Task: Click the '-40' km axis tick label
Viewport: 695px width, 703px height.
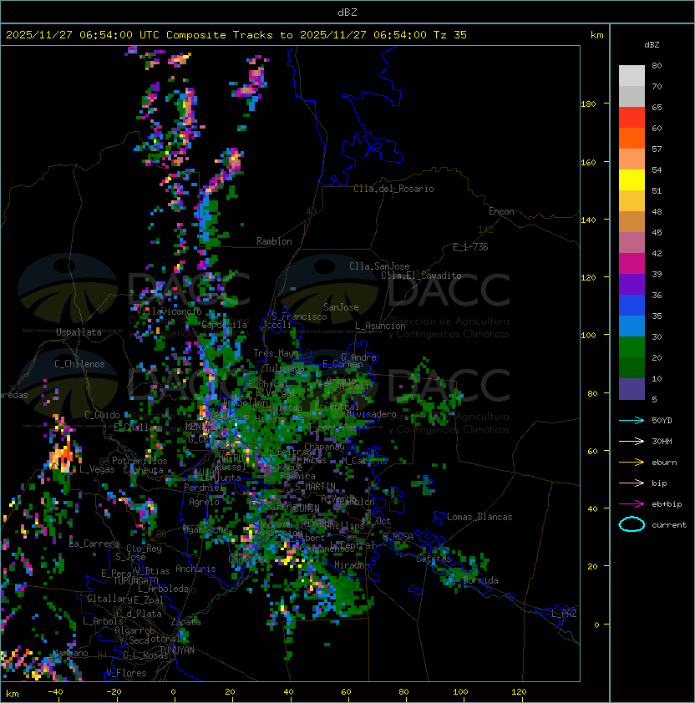Action: (55, 692)
